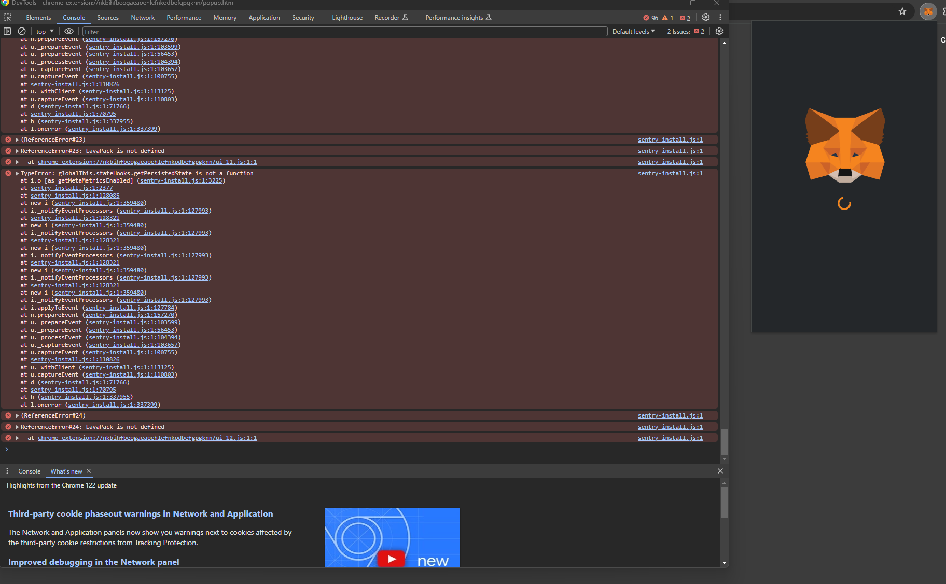Switch to the Network panel tab
This screenshot has width=946, height=584.
tap(142, 17)
